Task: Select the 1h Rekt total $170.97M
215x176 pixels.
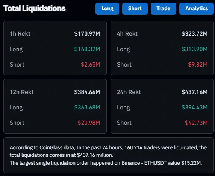Action: click(87, 34)
